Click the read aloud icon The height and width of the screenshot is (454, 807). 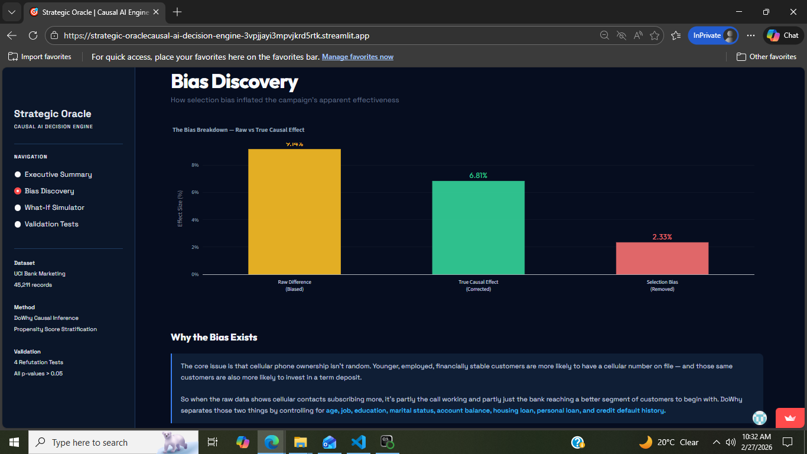tap(638, 35)
